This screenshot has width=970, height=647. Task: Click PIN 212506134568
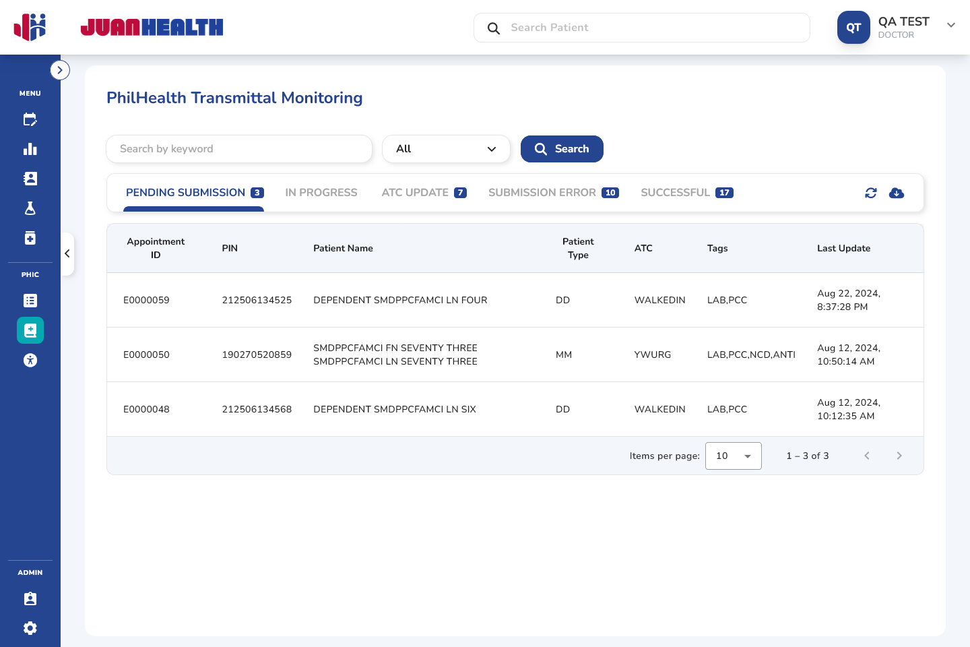257,409
